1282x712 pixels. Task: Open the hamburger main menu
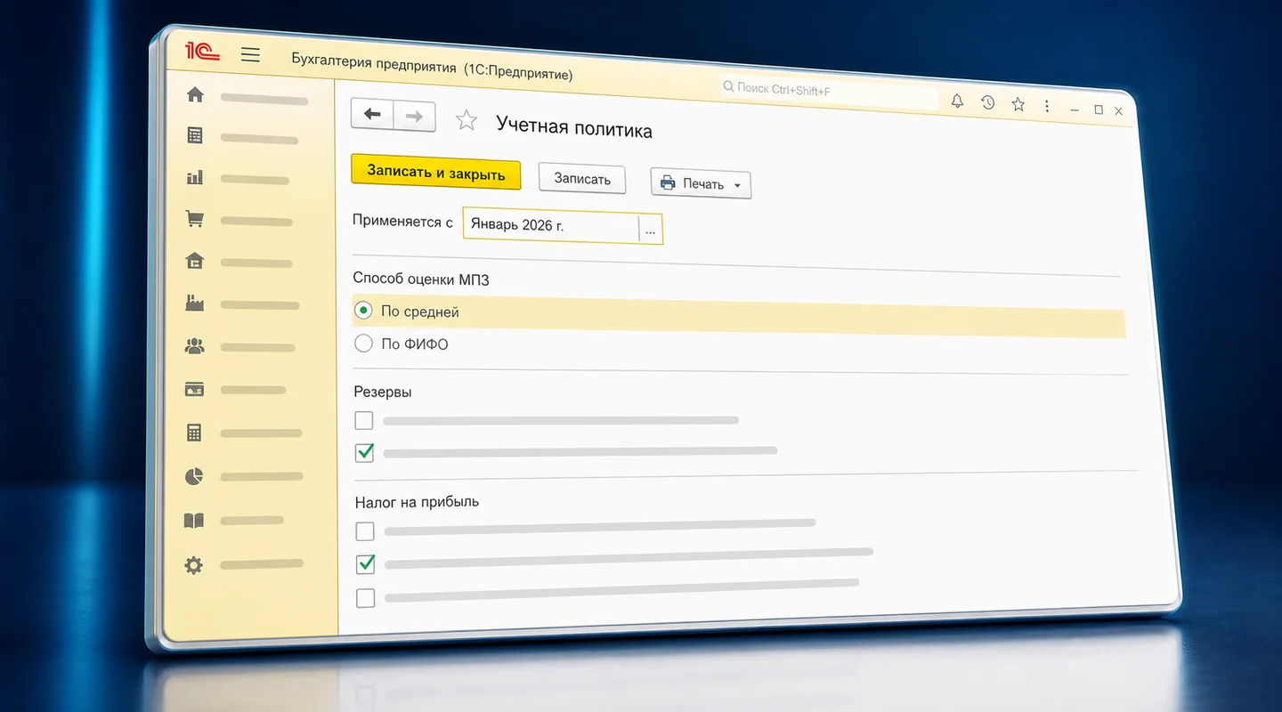(250, 55)
